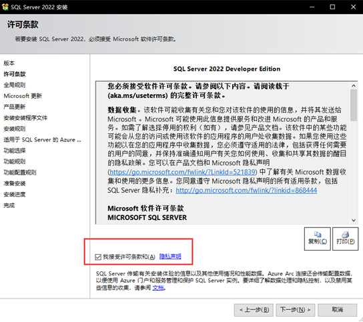This screenshot has width=363, height=322.
Task: Click the 下一步(N) next button
Action: click(296, 310)
